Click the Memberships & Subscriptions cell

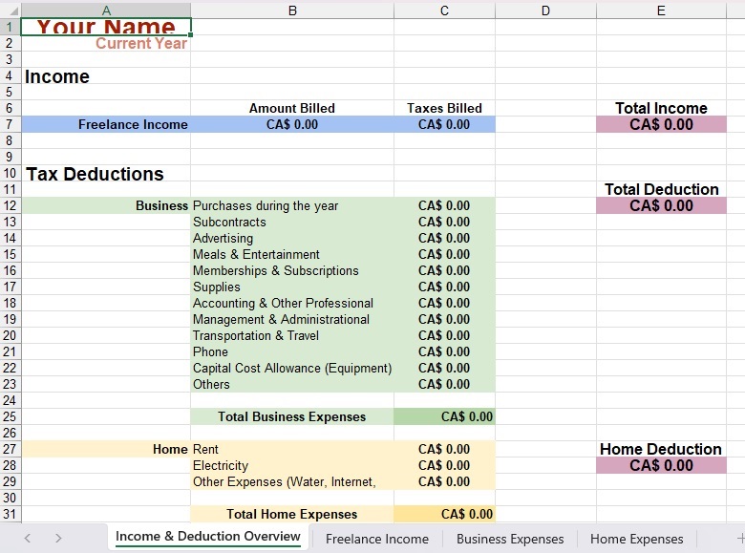pyautogui.click(x=292, y=271)
